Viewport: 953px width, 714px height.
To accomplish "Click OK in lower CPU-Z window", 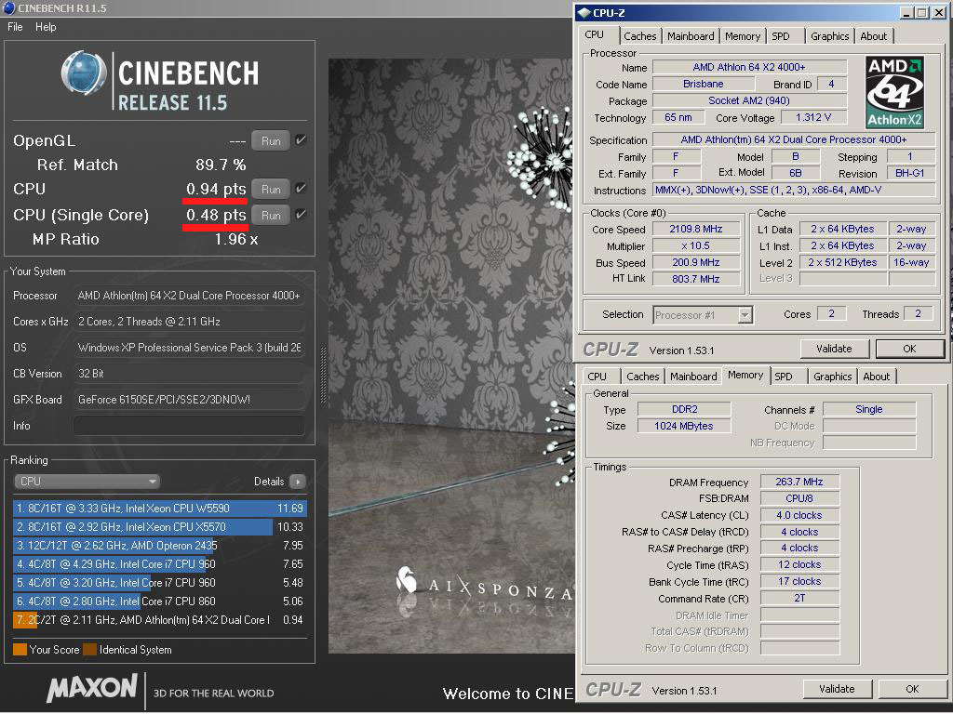I will tap(912, 689).
